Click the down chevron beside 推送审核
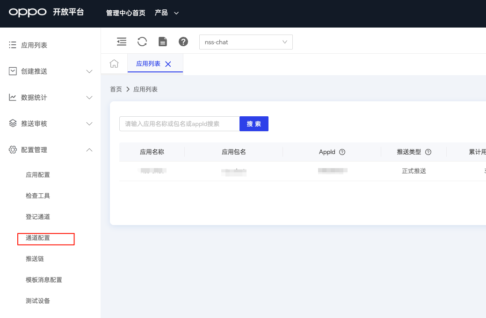486x318 pixels. click(89, 124)
